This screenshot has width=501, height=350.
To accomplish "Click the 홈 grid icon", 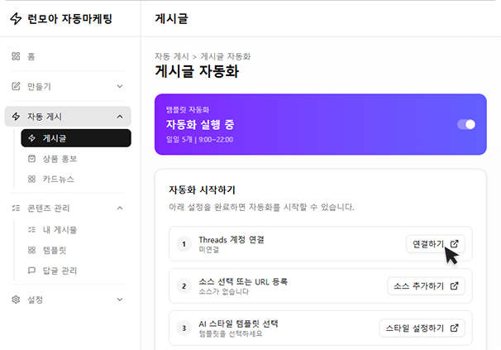I will pos(16,56).
